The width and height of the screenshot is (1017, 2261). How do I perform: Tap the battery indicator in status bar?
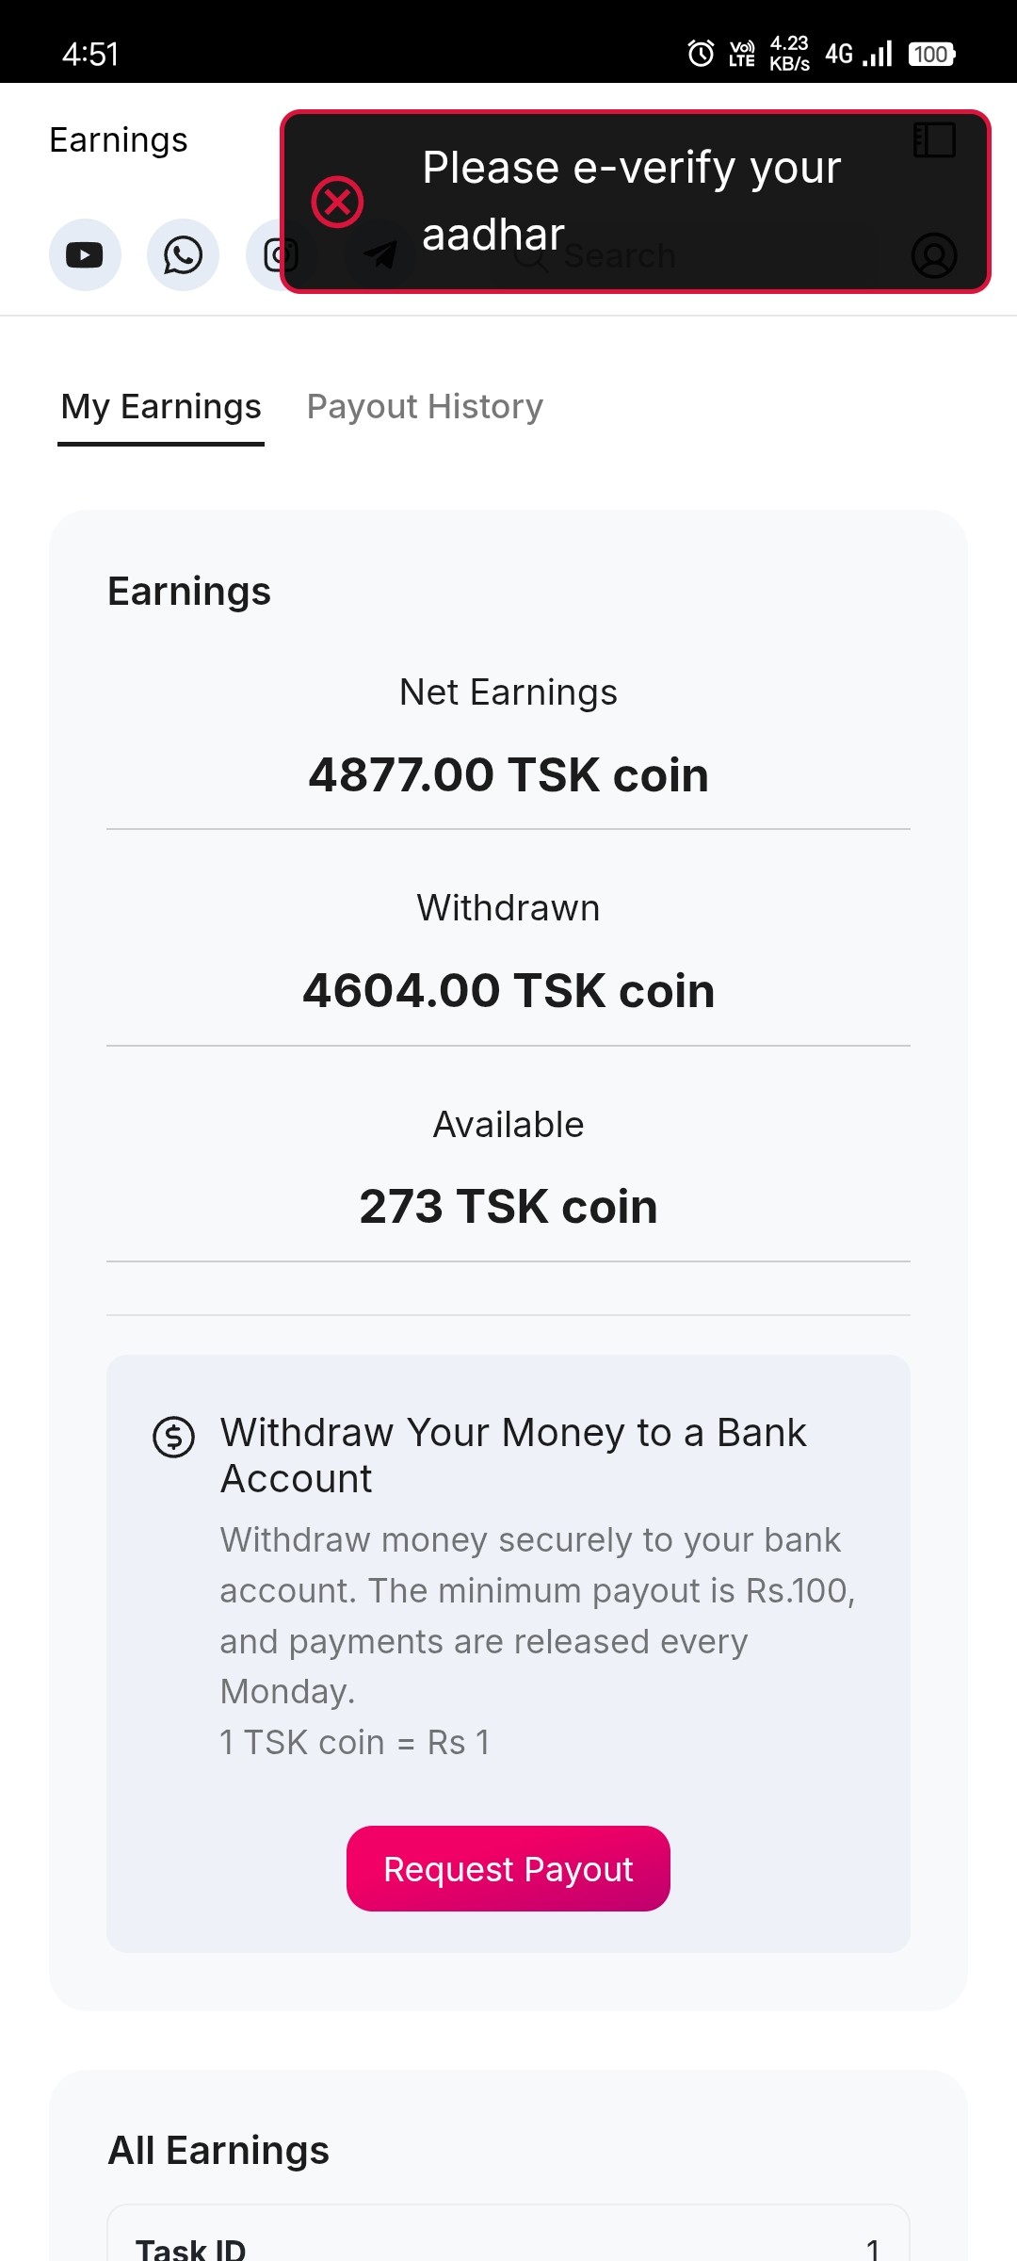coord(931,54)
